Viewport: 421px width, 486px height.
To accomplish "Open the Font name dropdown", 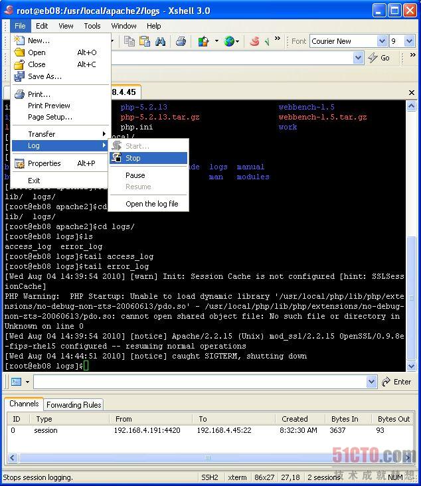I will click(x=382, y=41).
